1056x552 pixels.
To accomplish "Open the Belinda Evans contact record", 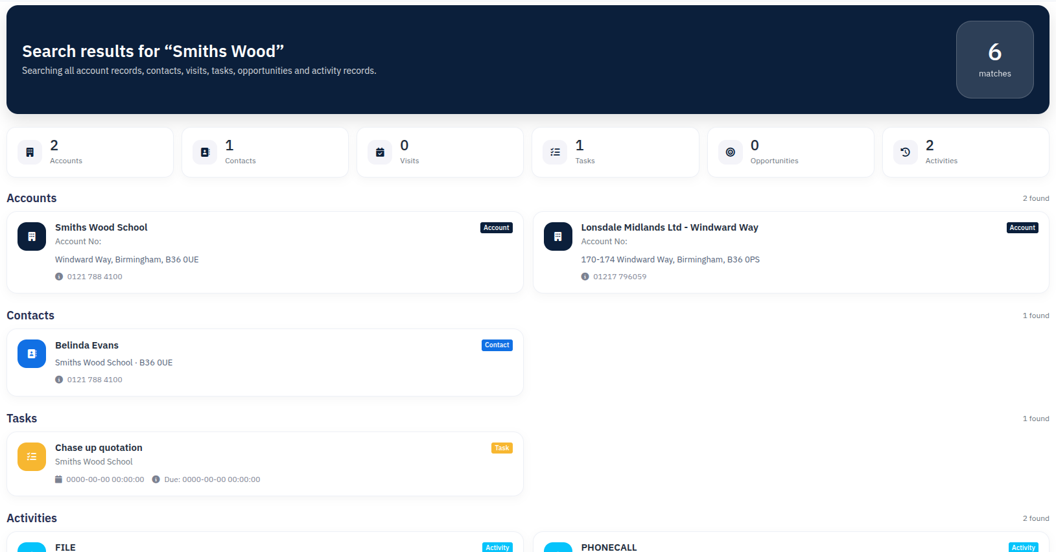I will coord(87,345).
